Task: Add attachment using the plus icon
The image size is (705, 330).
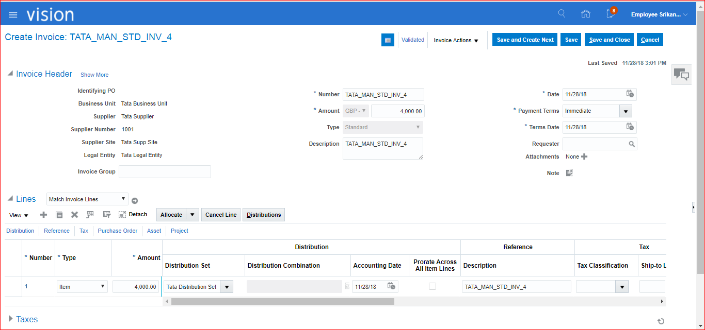Action: 584,157
